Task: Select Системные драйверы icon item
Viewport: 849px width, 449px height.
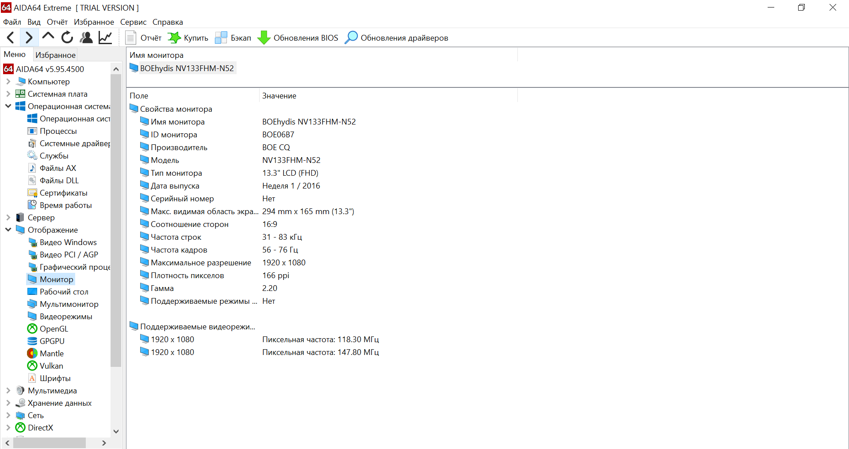Action: point(69,143)
